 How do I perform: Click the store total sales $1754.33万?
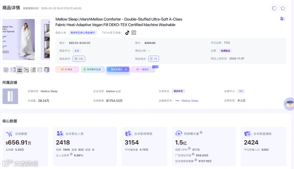click(114, 101)
